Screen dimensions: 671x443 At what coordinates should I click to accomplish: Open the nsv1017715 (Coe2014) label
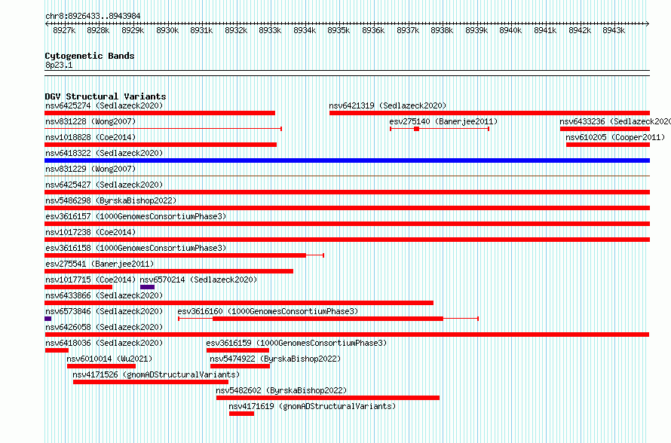[90, 280]
